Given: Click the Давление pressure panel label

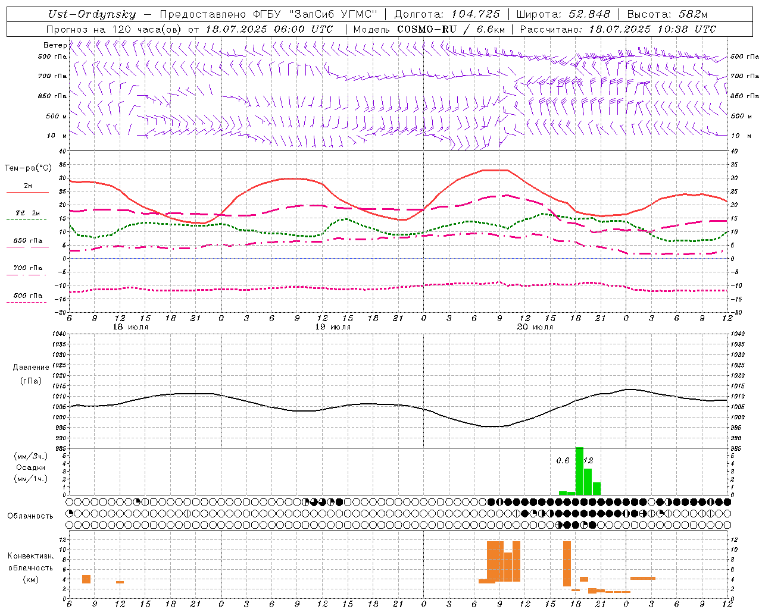Looking at the screenshot, I should click(31, 368).
